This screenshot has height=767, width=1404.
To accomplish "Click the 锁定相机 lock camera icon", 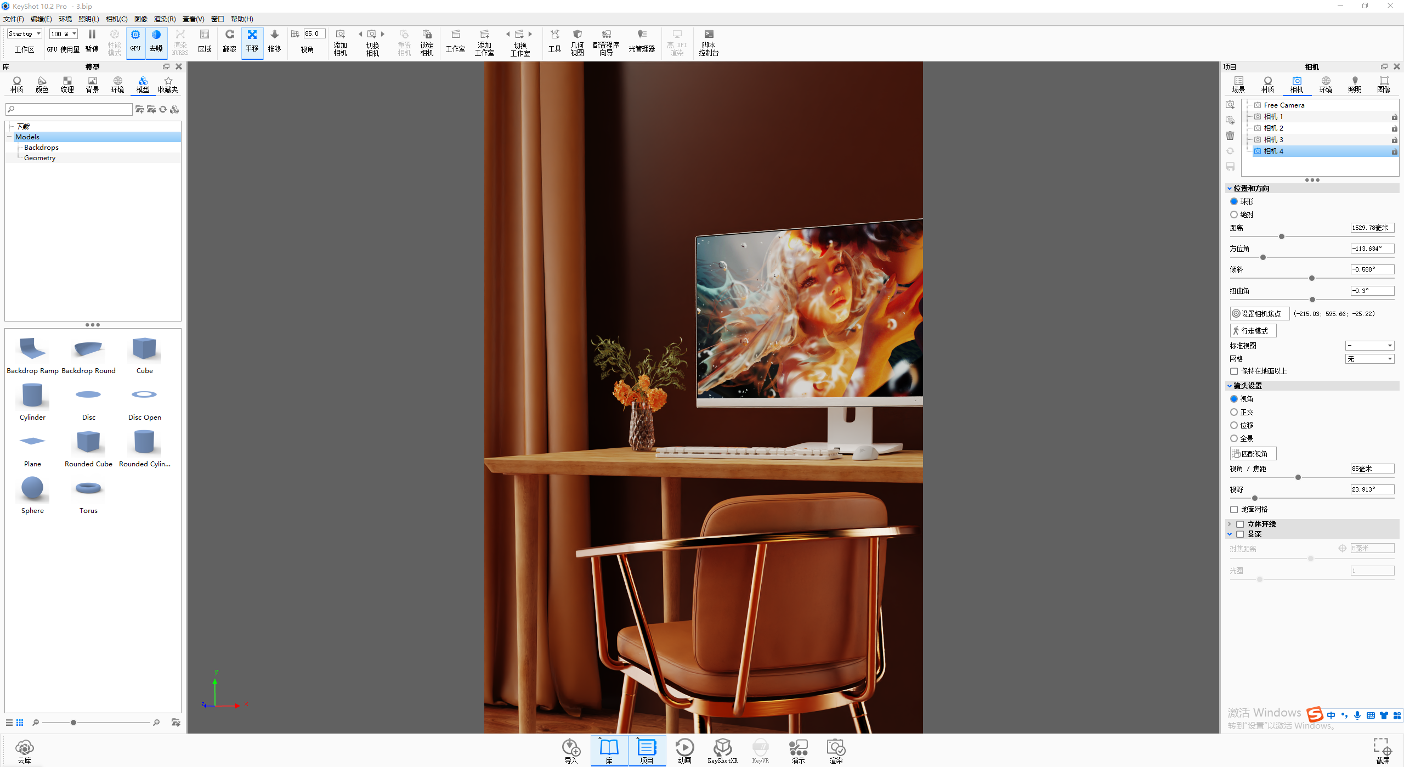I will click(x=427, y=43).
